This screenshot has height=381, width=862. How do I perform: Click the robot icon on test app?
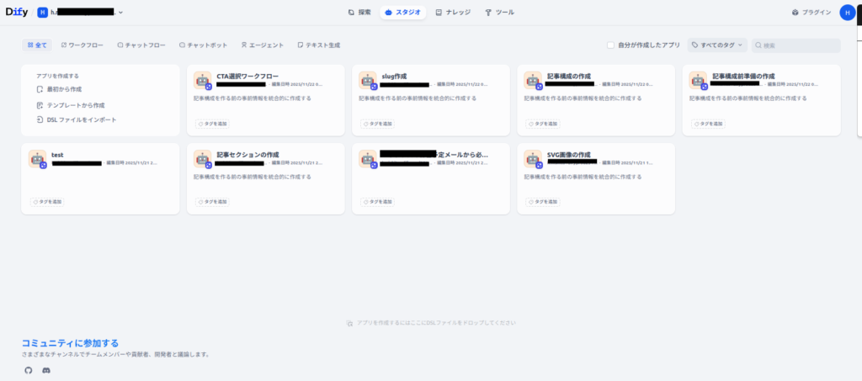tap(37, 158)
